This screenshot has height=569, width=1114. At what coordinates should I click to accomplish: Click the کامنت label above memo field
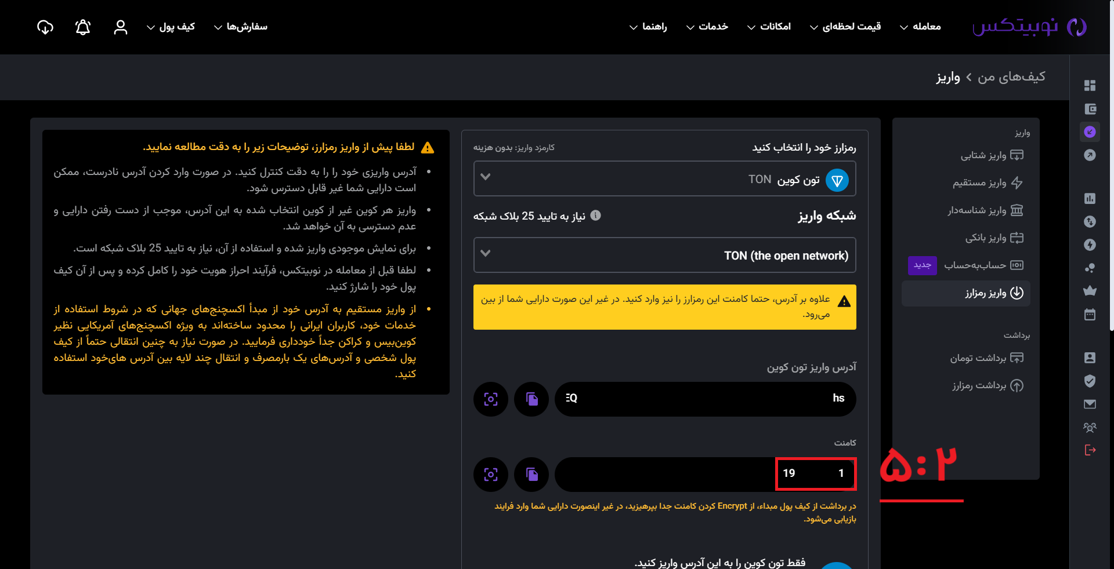pos(845,443)
